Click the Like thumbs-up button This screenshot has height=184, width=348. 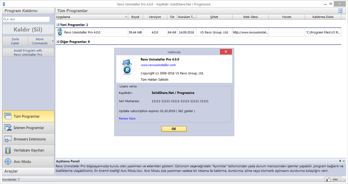[332, 179]
